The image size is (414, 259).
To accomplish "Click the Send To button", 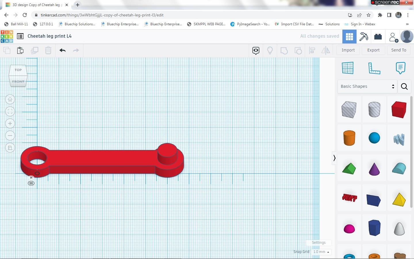I will pyautogui.click(x=399, y=50).
